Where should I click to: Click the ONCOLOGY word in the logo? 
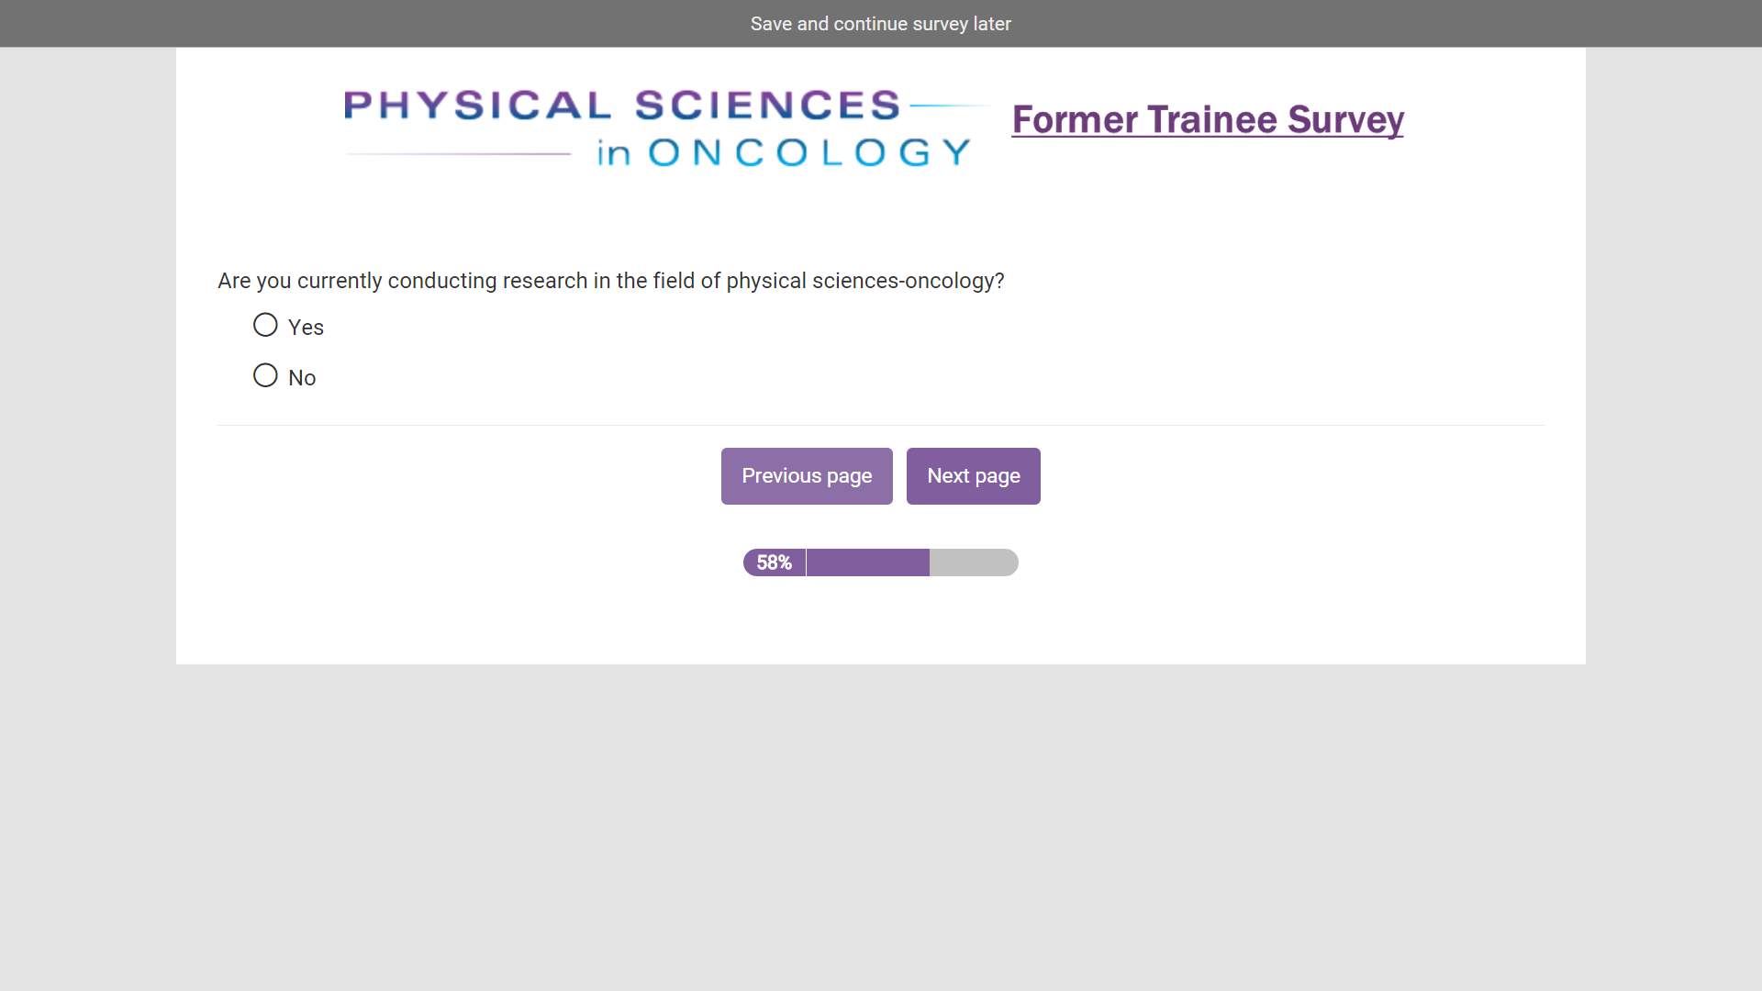[809, 152]
